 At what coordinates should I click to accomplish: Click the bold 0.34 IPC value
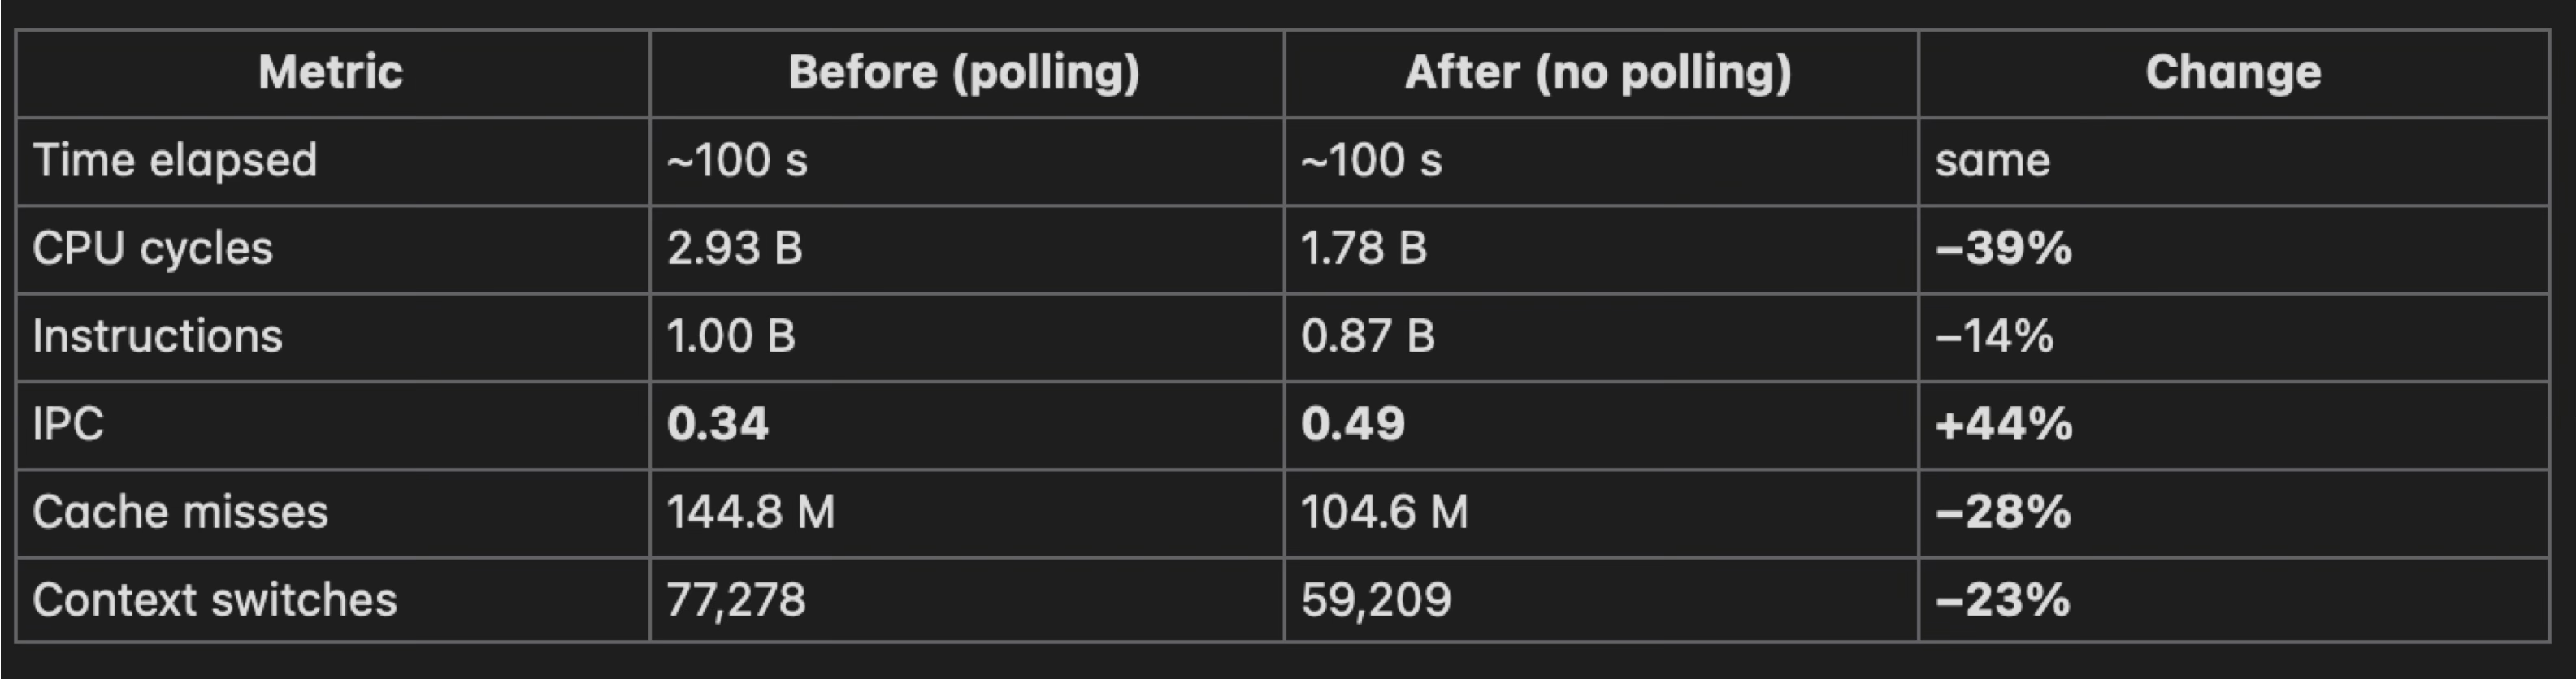click(718, 425)
